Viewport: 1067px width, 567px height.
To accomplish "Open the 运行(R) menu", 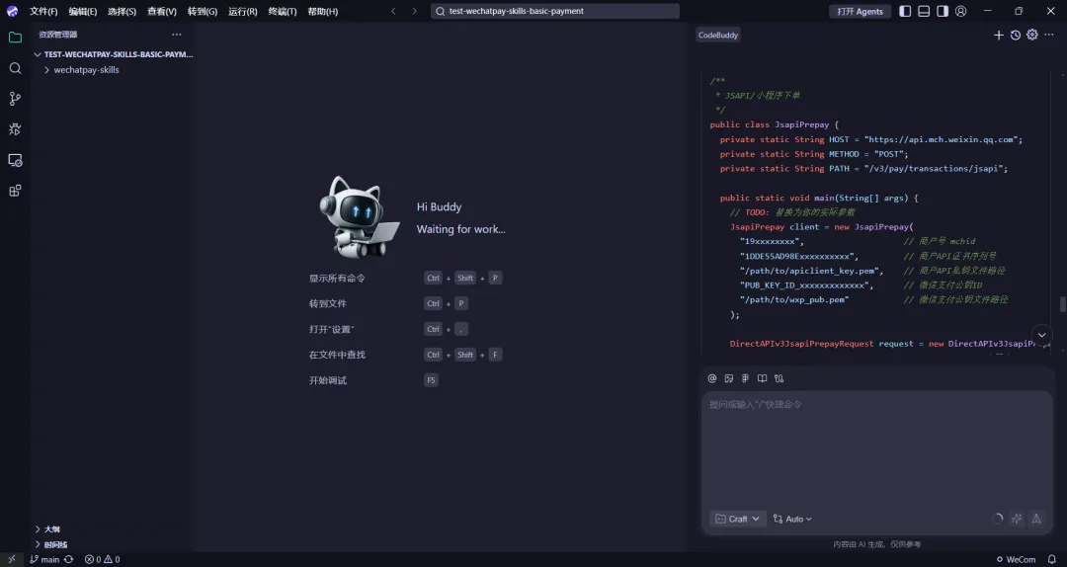I will (243, 12).
